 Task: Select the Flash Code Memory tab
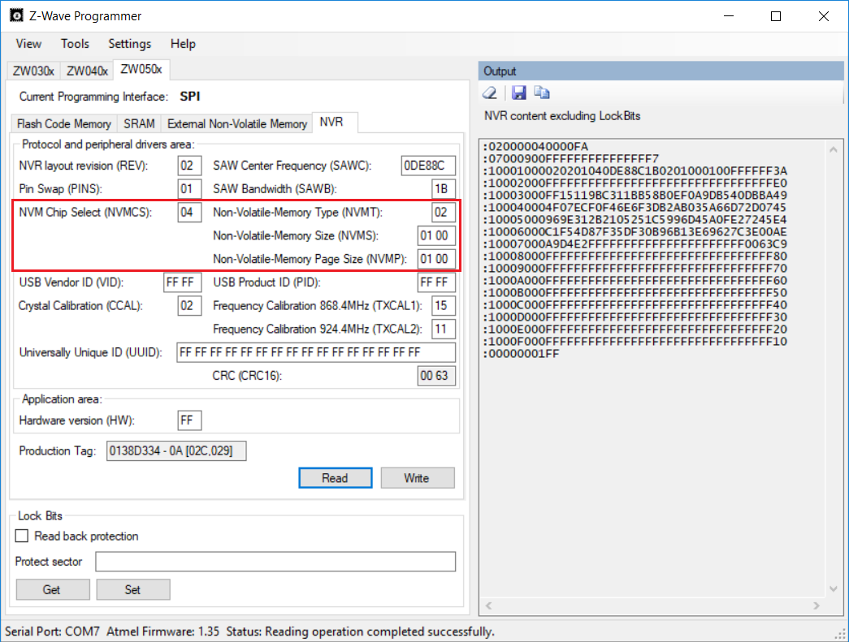tap(64, 123)
